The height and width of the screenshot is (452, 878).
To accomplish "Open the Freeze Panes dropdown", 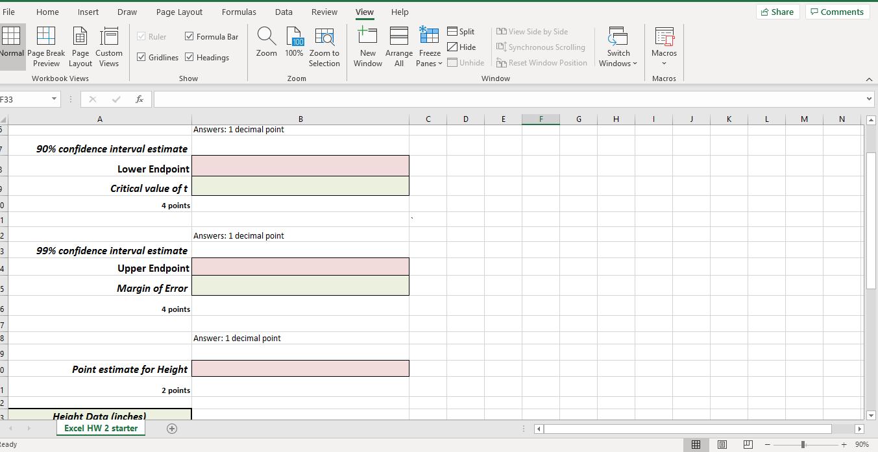I will [x=429, y=45].
